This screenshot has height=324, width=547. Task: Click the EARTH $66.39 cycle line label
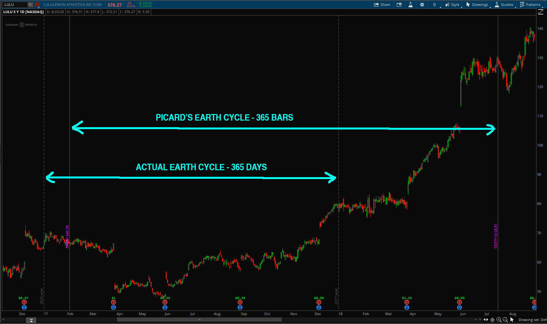pos(67,237)
